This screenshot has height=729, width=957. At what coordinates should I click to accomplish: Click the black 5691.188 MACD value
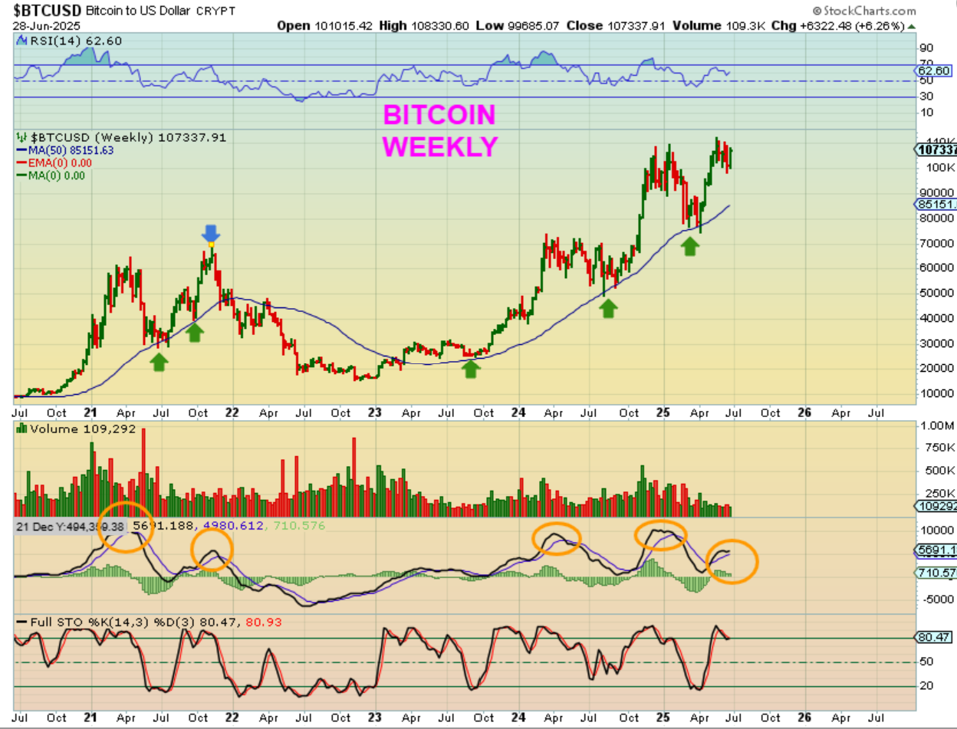(164, 526)
